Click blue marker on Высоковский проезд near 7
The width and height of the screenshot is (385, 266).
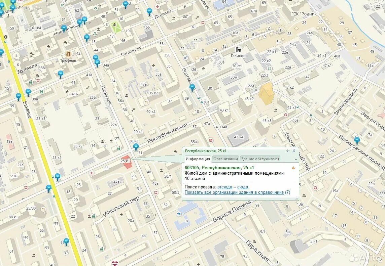[x=357, y=141]
